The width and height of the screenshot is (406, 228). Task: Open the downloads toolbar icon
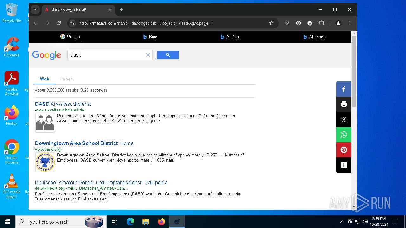point(298,23)
